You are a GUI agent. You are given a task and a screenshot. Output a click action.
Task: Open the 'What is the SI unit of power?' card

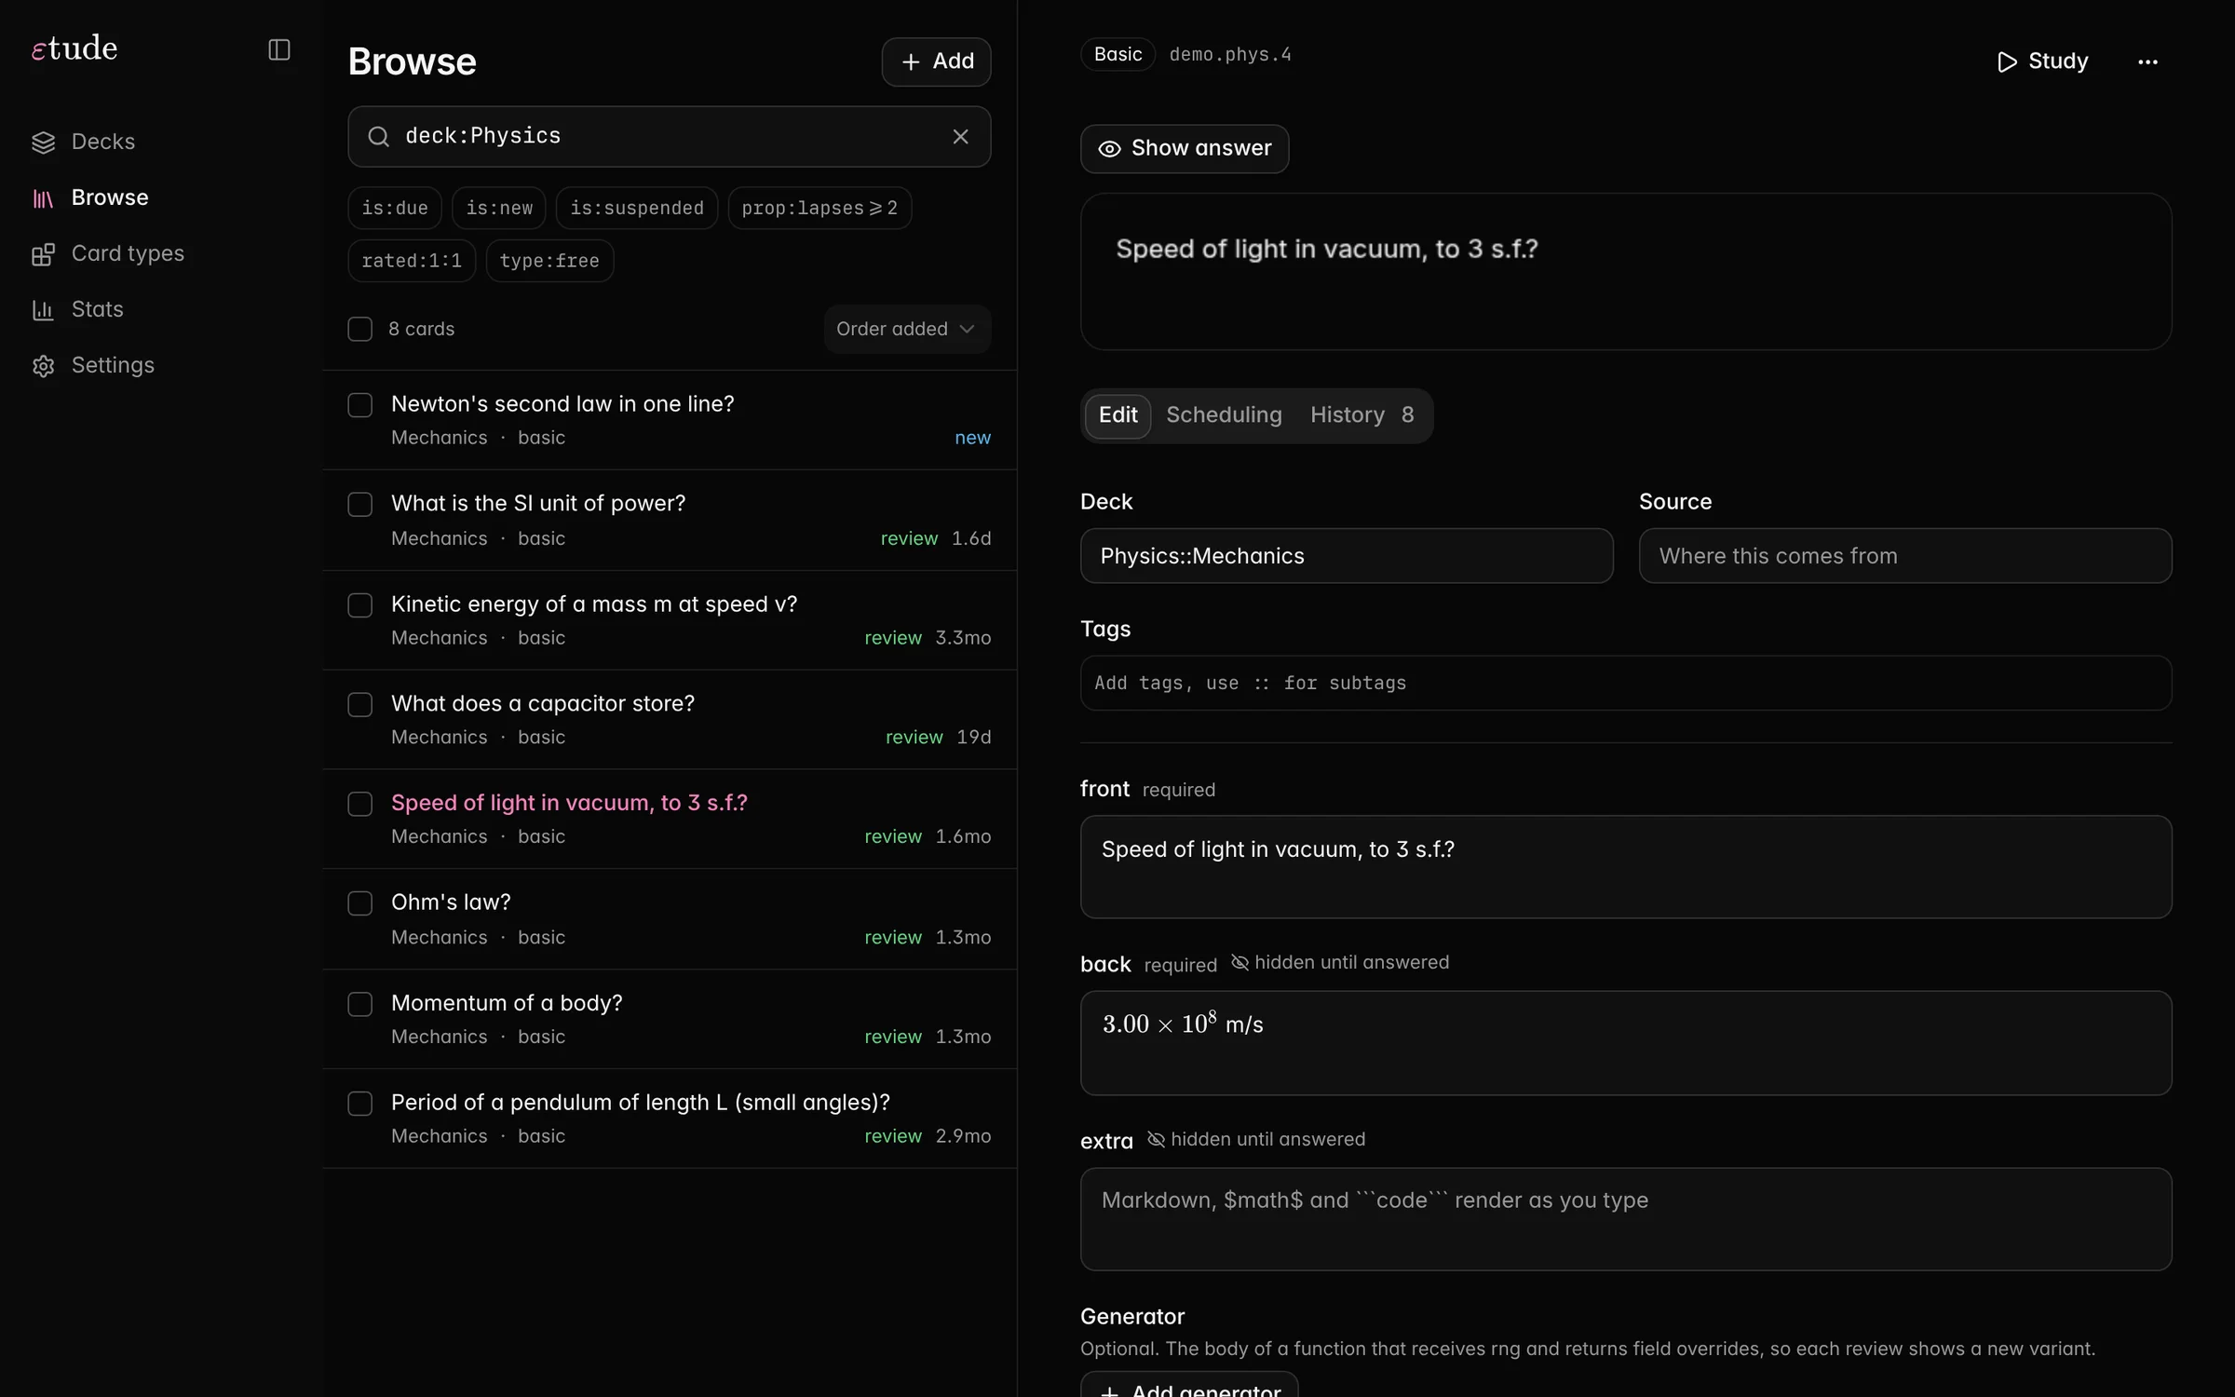pyautogui.click(x=669, y=520)
